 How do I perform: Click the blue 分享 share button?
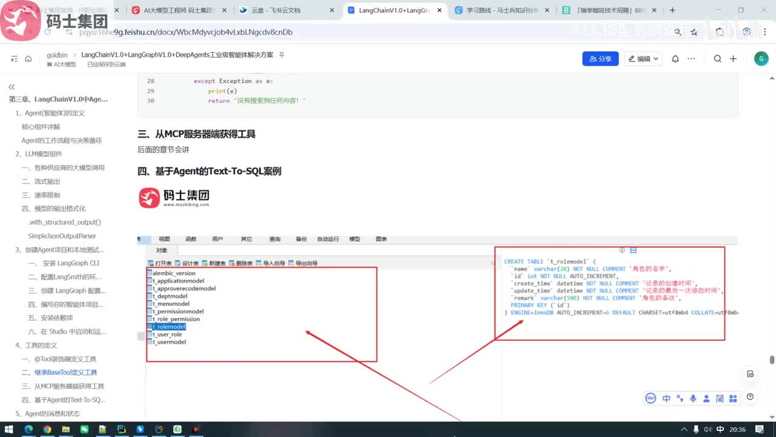(600, 59)
